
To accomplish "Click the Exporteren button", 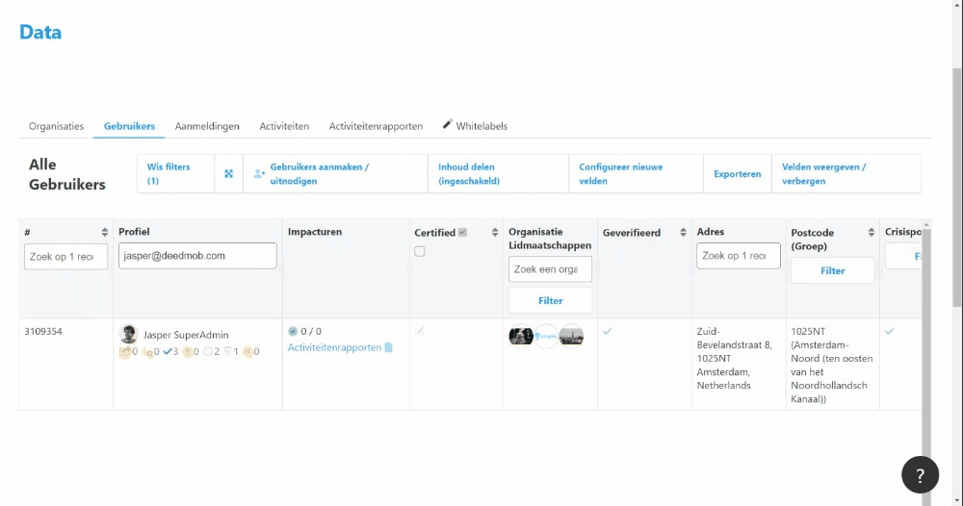I will [x=737, y=174].
